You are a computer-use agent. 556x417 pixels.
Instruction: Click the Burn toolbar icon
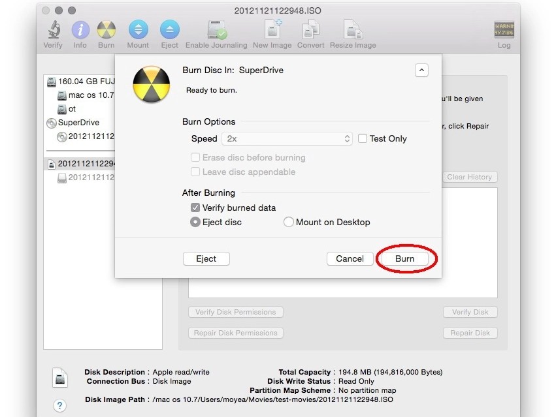(x=106, y=29)
